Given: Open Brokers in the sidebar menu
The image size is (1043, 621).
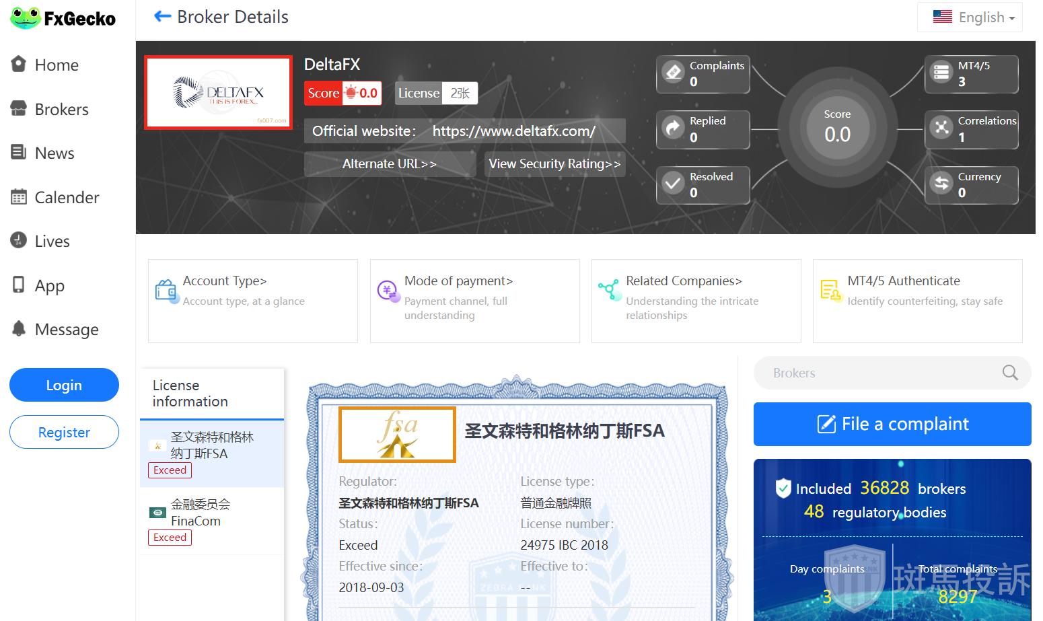Looking at the screenshot, I should (61, 109).
